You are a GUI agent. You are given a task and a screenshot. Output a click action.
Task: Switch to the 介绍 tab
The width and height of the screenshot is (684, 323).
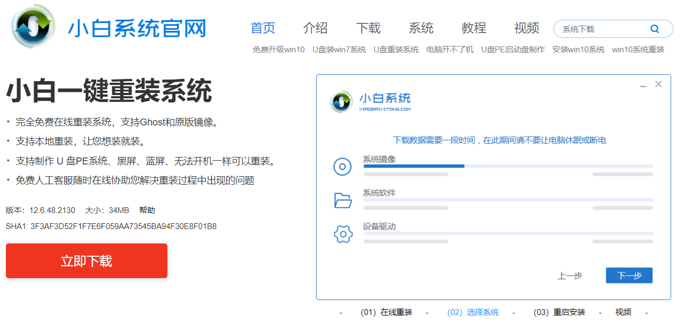316,28
